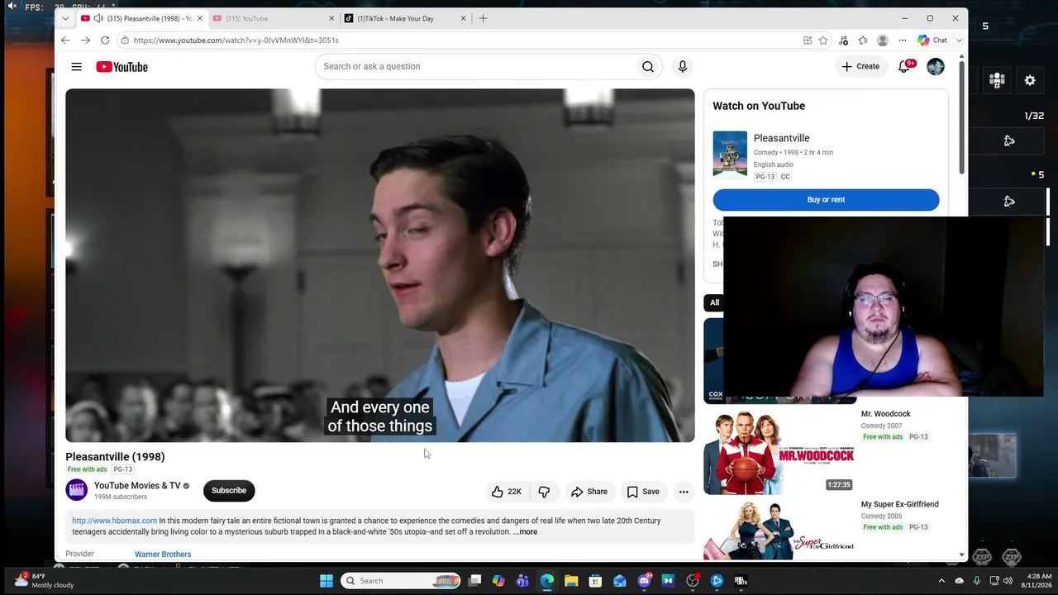Open Task View on taskbar
The height and width of the screenshot is (595, 1058).
[474, 581]
